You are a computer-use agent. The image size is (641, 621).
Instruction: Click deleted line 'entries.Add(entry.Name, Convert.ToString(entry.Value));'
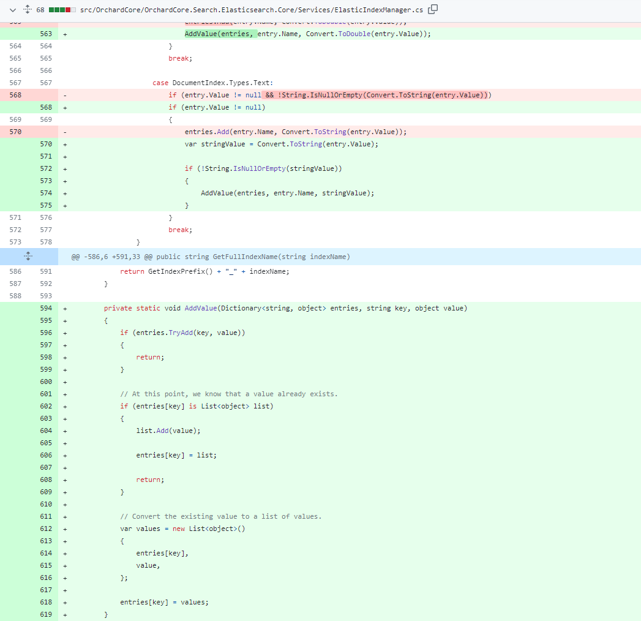point(296,132)
